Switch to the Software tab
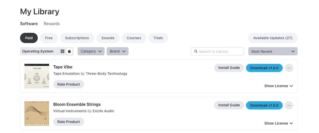This screenshot has height=133, width=319. pyautogui.click(x=29, y=24)
